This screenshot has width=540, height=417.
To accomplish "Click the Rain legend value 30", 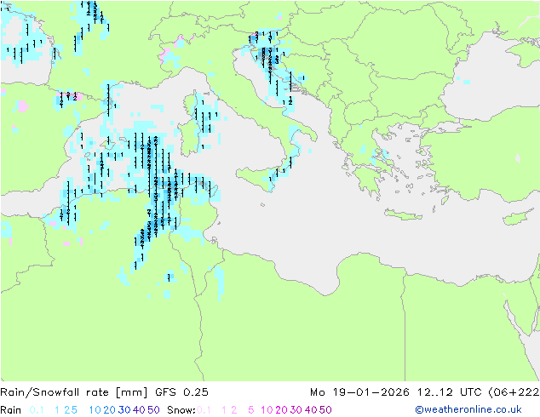I will [124, 410].
